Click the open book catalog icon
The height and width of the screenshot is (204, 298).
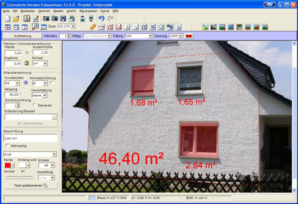coord(27,19)
